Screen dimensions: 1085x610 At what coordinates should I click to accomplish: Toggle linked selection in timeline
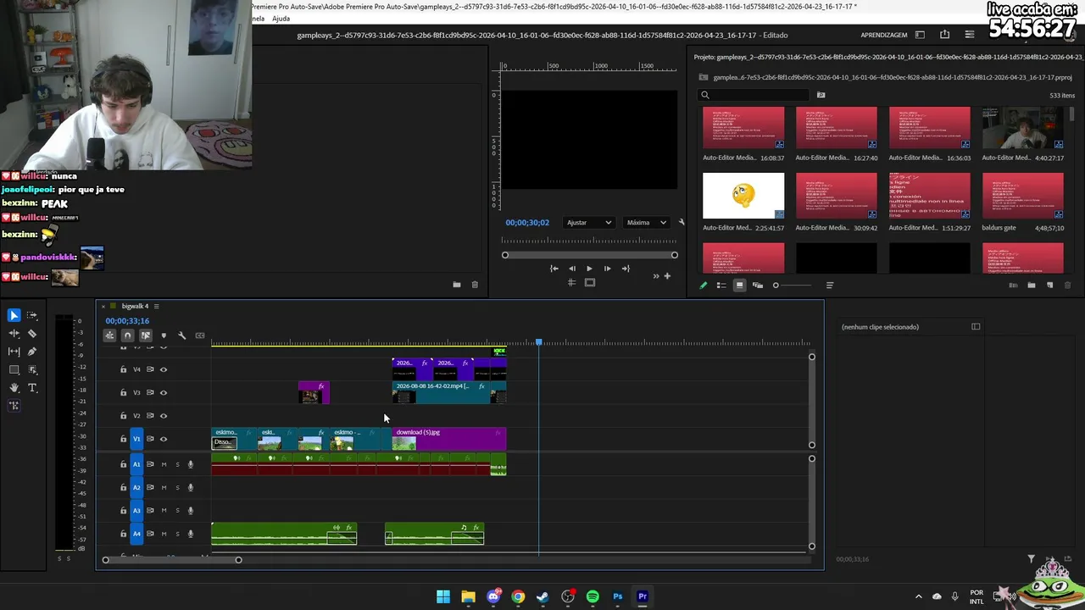[146, 335]
